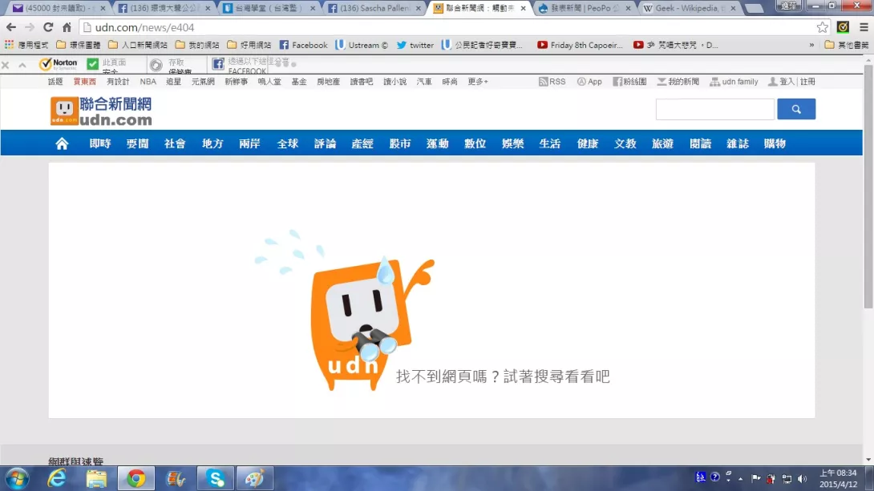Expand the 更多+ topics menu
The height and width of the screenshot is (491, 874).
[478, 81]
